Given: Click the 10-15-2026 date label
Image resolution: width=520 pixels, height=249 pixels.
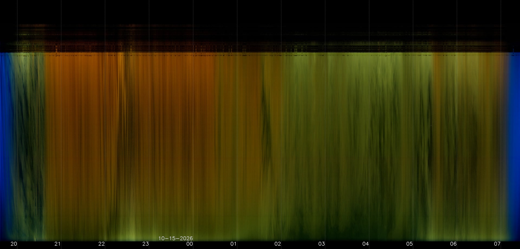Looking at the screenshot, I should [x=175, y=238].
